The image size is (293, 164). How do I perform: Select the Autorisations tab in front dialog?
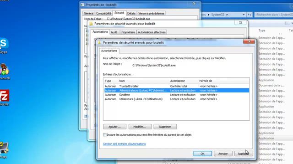(109, 51)
